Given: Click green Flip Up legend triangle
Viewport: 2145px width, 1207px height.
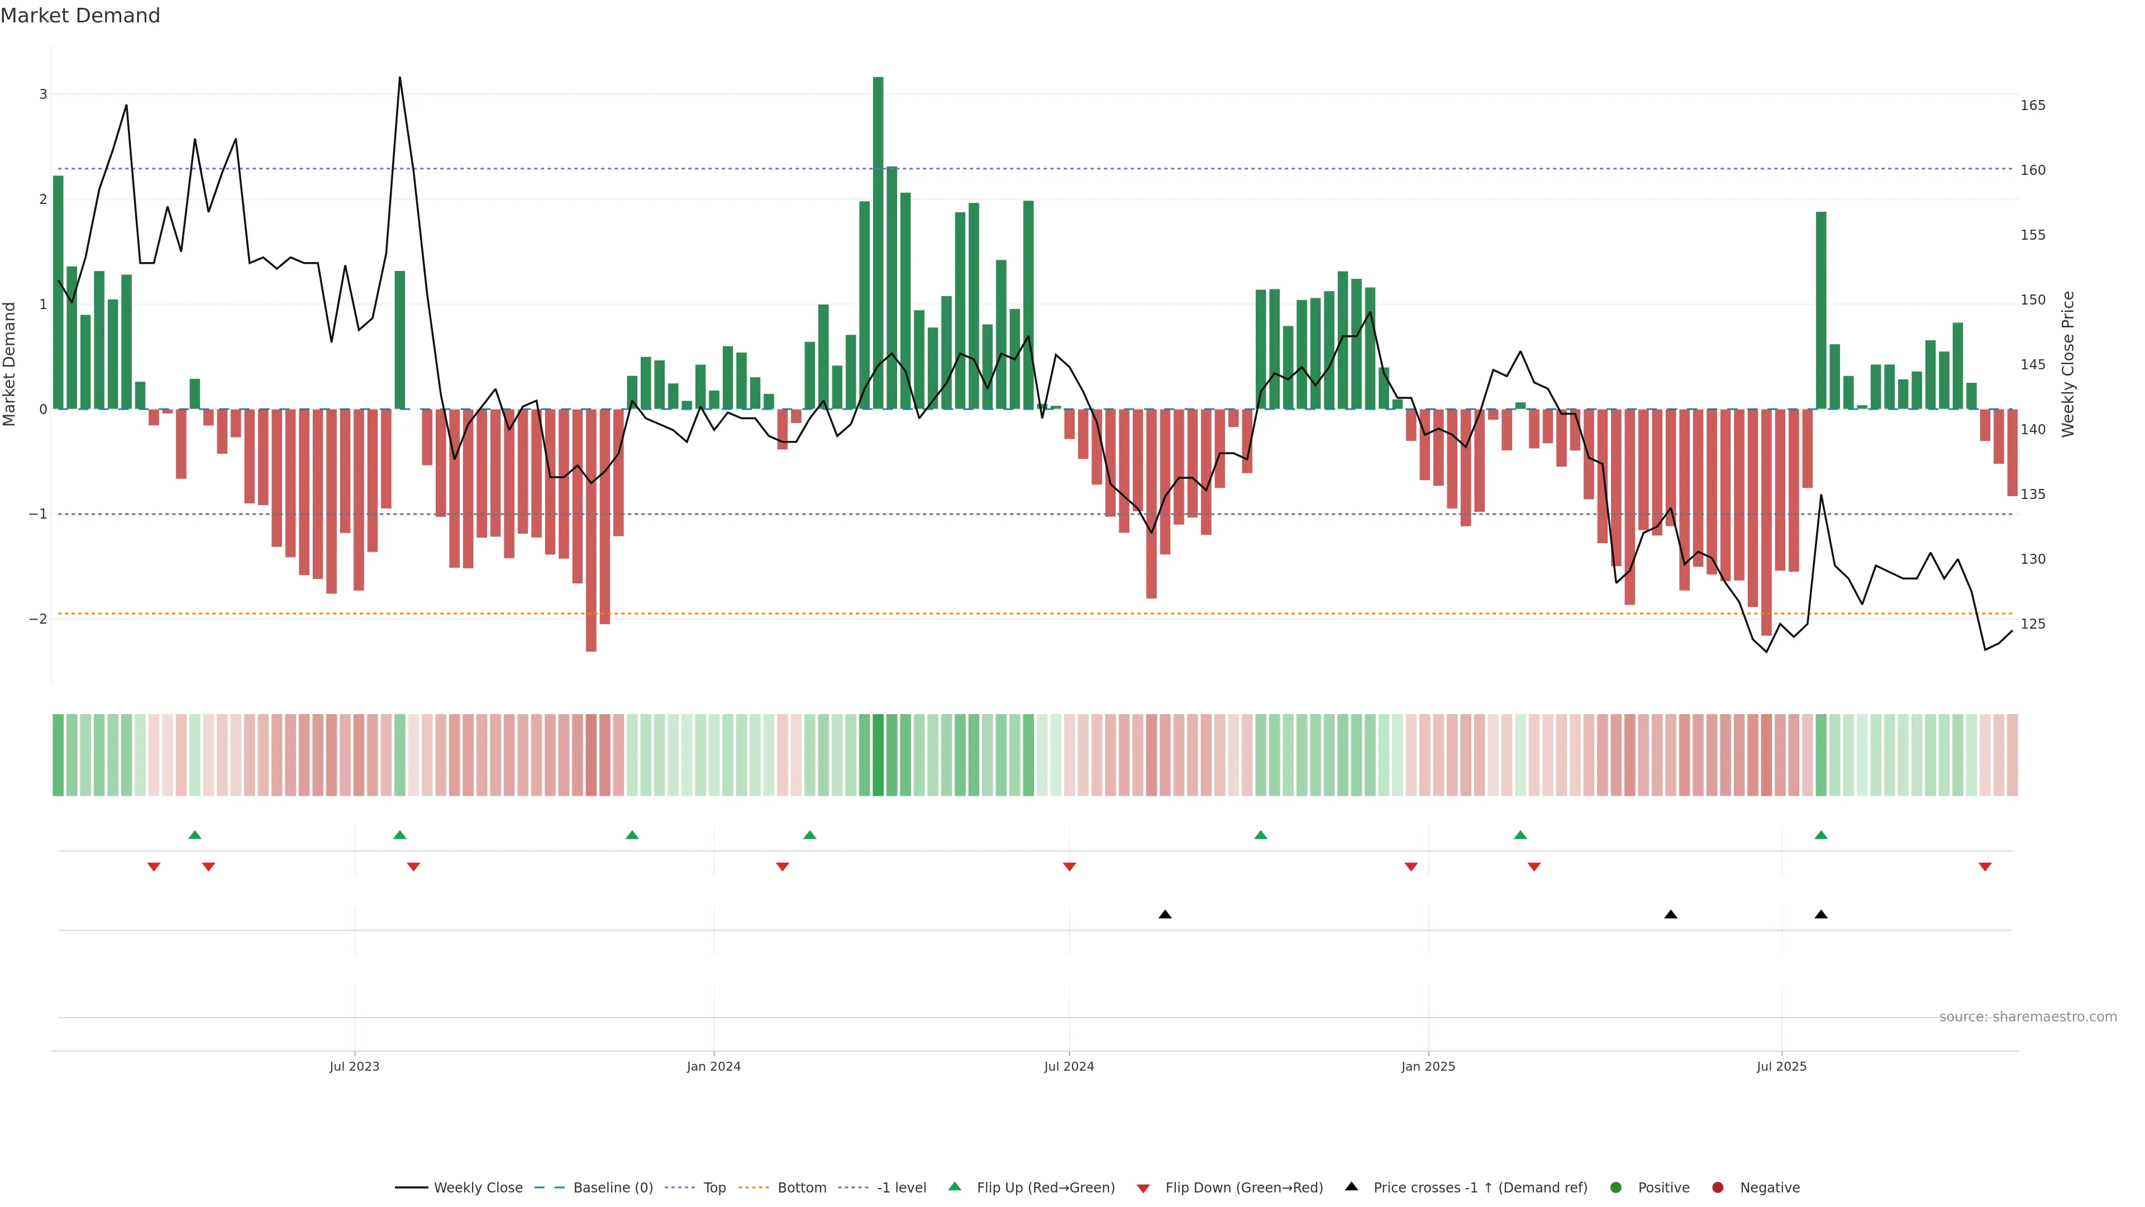Looking at the screenshot, I should coord(955,1187).
